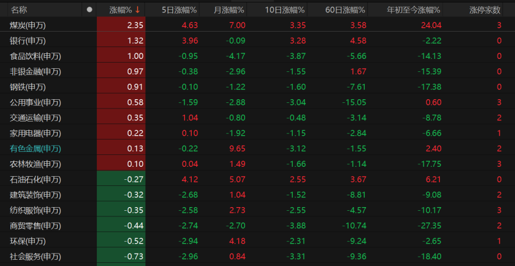Image resolution: width=515 pixels, height=266 pixels.
Task: Sort by the 名称 column header
Action: [x=19, y=10]
